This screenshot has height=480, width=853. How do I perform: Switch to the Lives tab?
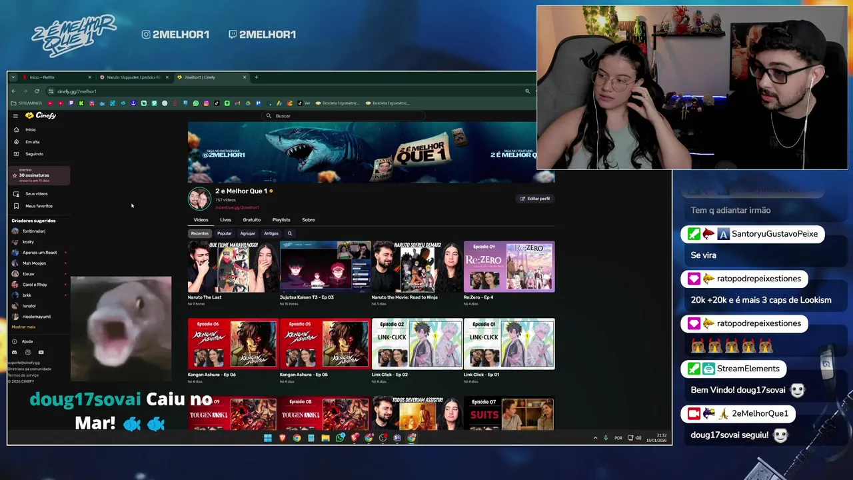(225, 220)
